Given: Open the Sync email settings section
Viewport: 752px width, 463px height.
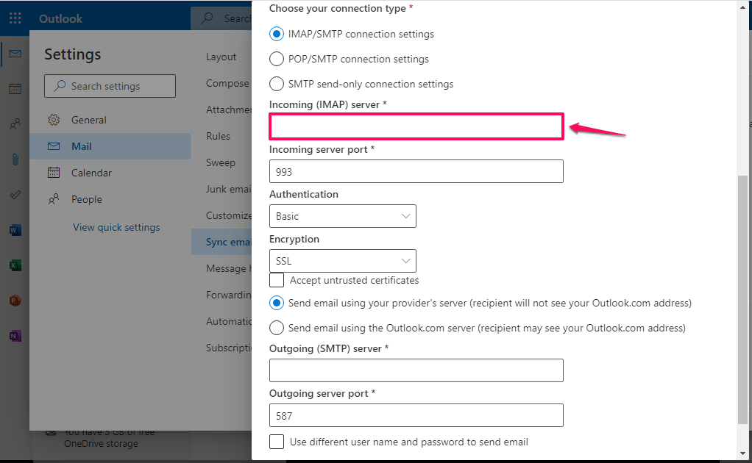Looking at the screenshot, I should pos(228,242).
